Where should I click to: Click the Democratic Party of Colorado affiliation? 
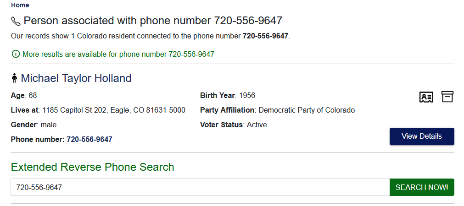tap(307, 110)
